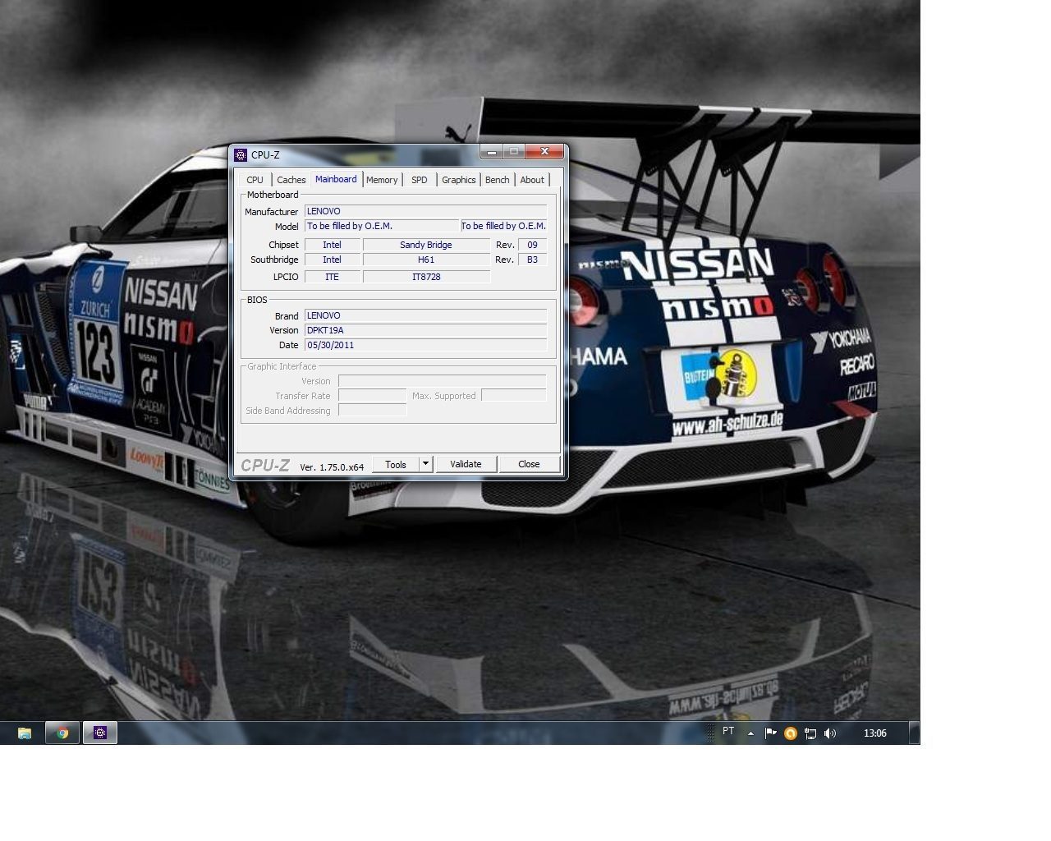Image resolution: width=1051 pixels, height=841 pixels.
Task: Close CPU-Z with the red X
Action: pos(544,152)
